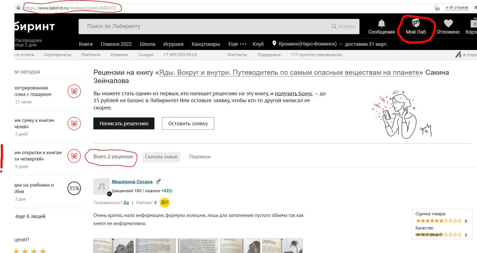The width and height of the screenshot is (477, 253).
Task: Open Сертификаты link
Action: coord(58,55)
